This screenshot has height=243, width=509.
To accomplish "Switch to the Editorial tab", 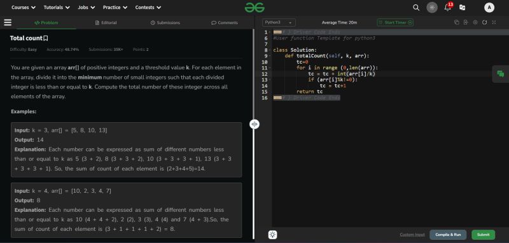I will tap(106, 23).
